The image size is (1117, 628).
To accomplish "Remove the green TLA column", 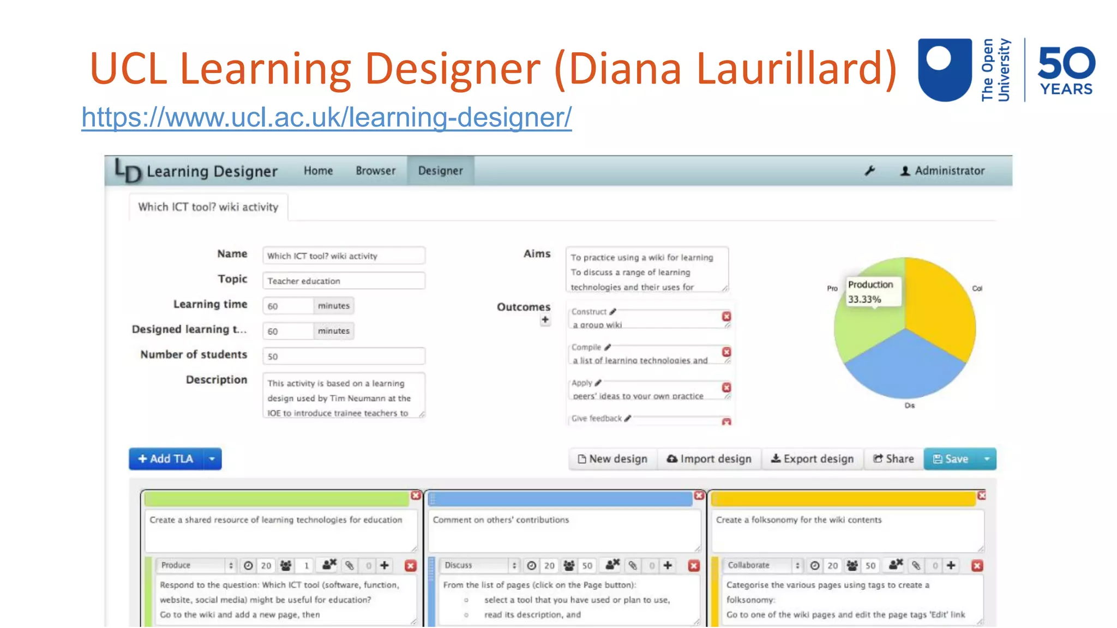I will (x=416, y=496).
